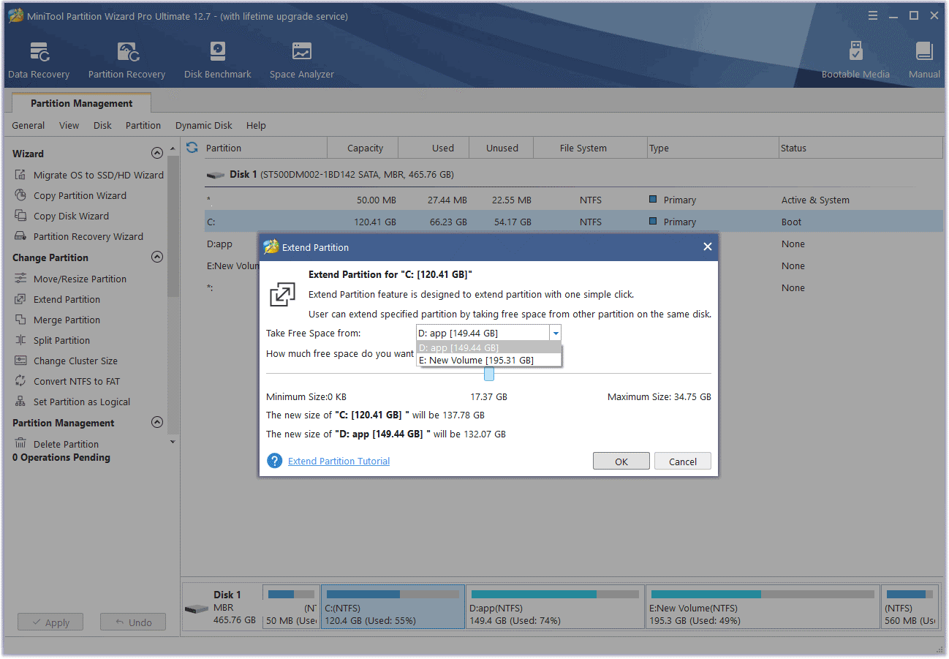The image size is (949, 659).
Task: Create Bootable Media
Action: [x=855, y=61]
